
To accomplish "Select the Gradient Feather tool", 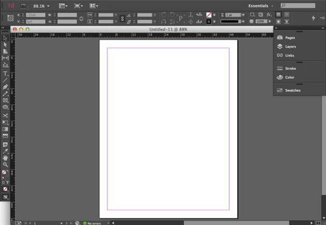I will [5, 136].
